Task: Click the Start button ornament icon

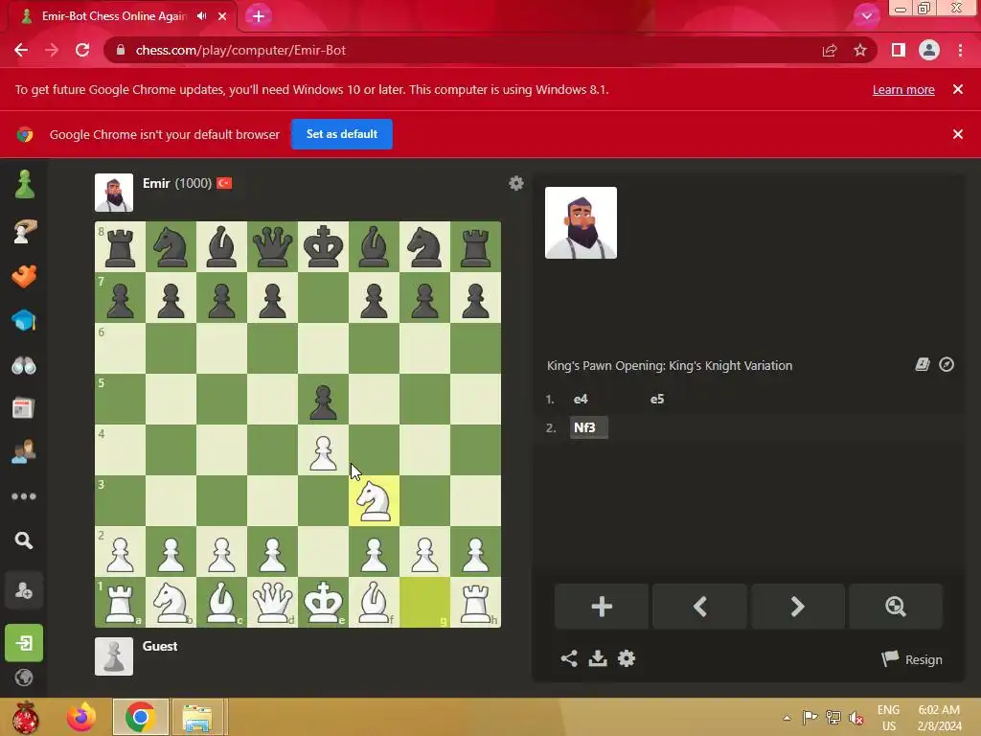Action: pos(25,717)
